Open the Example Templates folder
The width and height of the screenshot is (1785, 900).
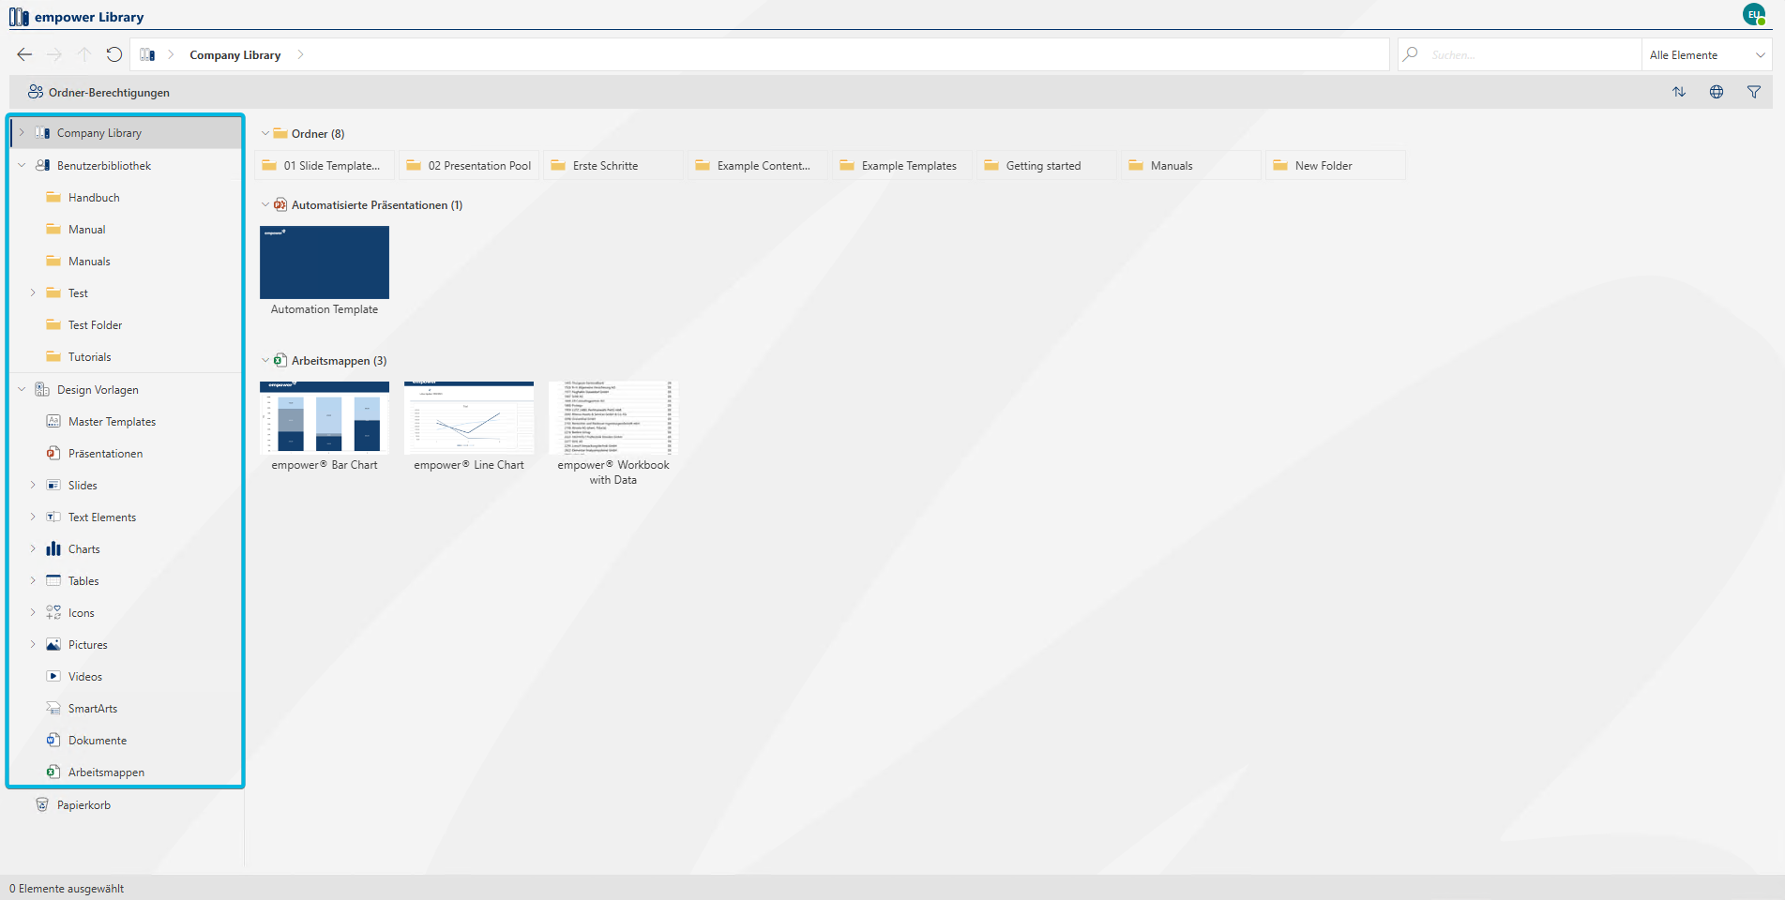(902, 165)
